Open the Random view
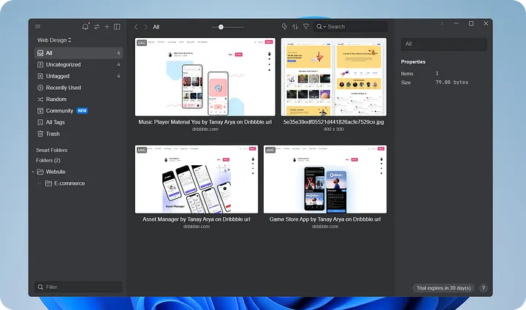 (78, 99)
